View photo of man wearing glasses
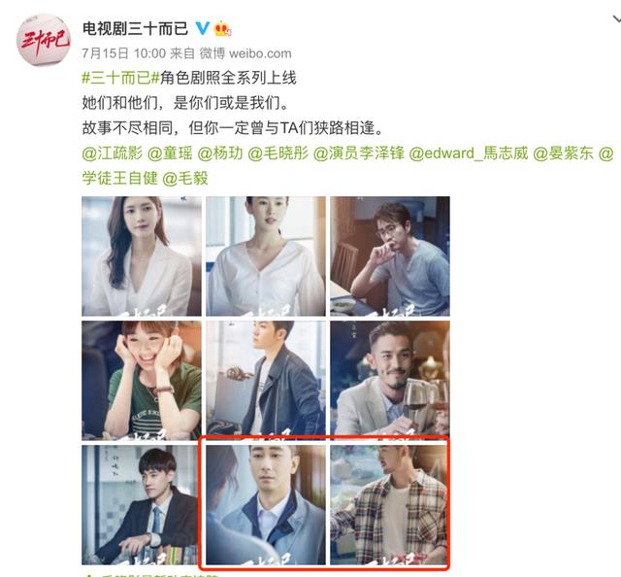The image size is (621, 577). (390, 256)
